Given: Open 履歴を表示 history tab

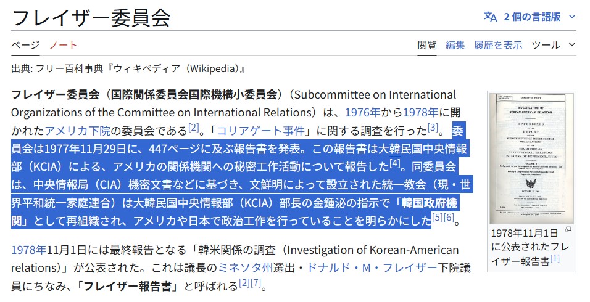Looking at the screenshot, I should click(x=498, y=45).
